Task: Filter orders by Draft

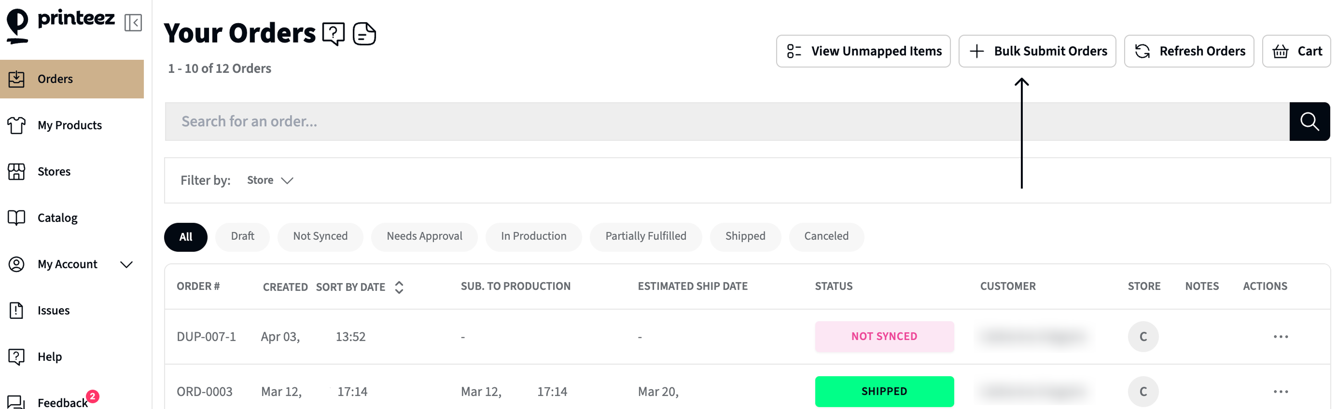Action: tap(242, 236)
